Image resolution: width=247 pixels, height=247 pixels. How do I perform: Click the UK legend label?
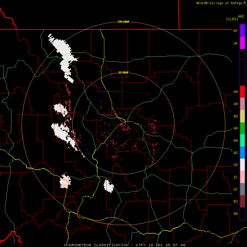235,43
